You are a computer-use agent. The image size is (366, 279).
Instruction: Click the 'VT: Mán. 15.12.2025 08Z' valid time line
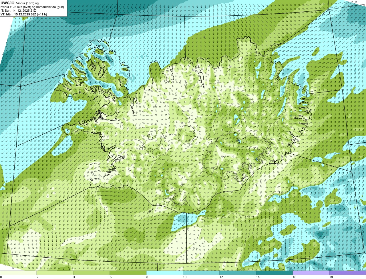point(24,14)
